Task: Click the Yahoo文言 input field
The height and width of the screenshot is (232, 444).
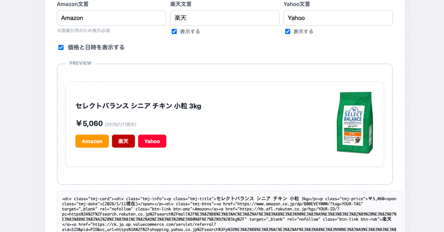Action: click(x=338, y=18)
